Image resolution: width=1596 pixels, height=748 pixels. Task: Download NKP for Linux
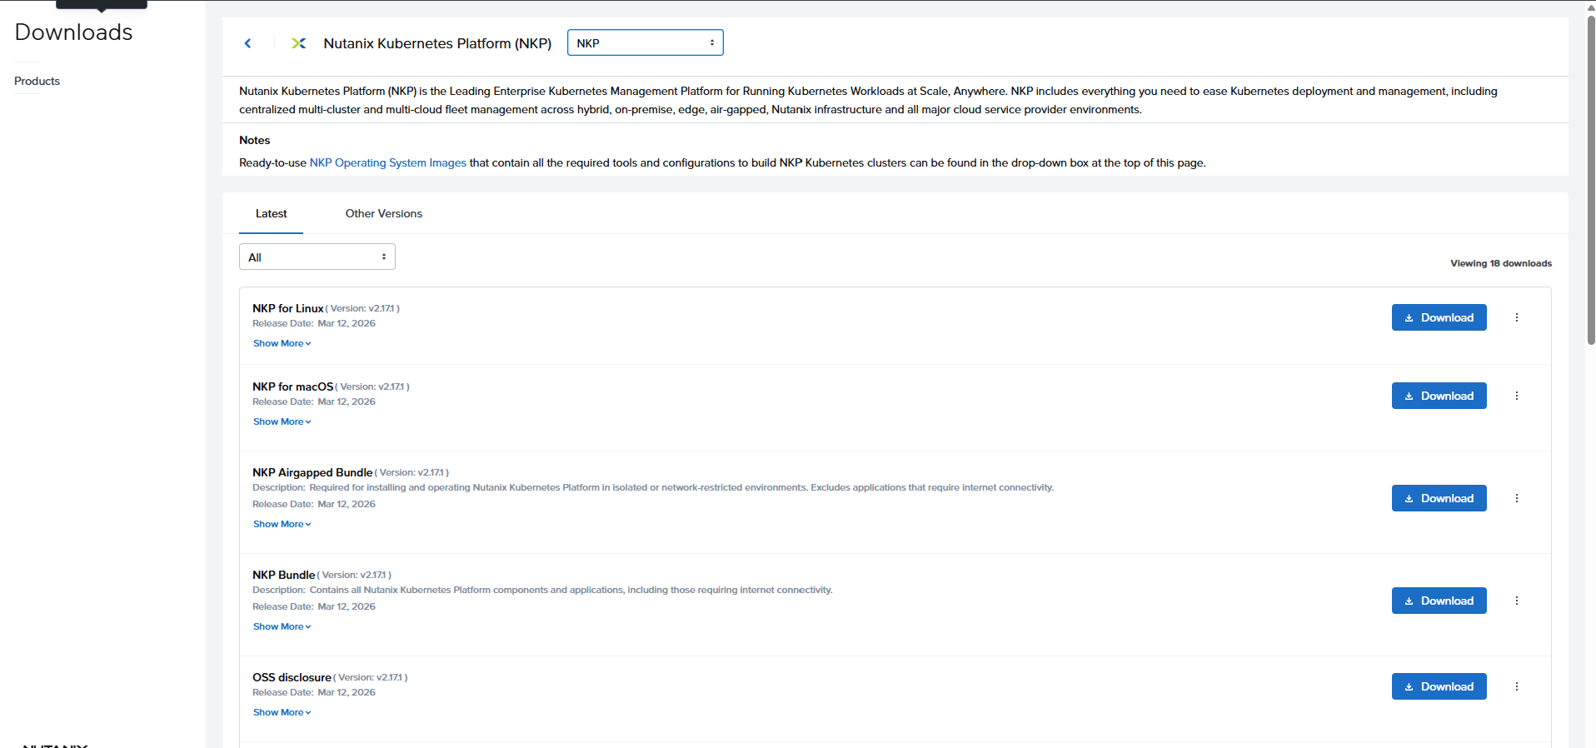1439,317
